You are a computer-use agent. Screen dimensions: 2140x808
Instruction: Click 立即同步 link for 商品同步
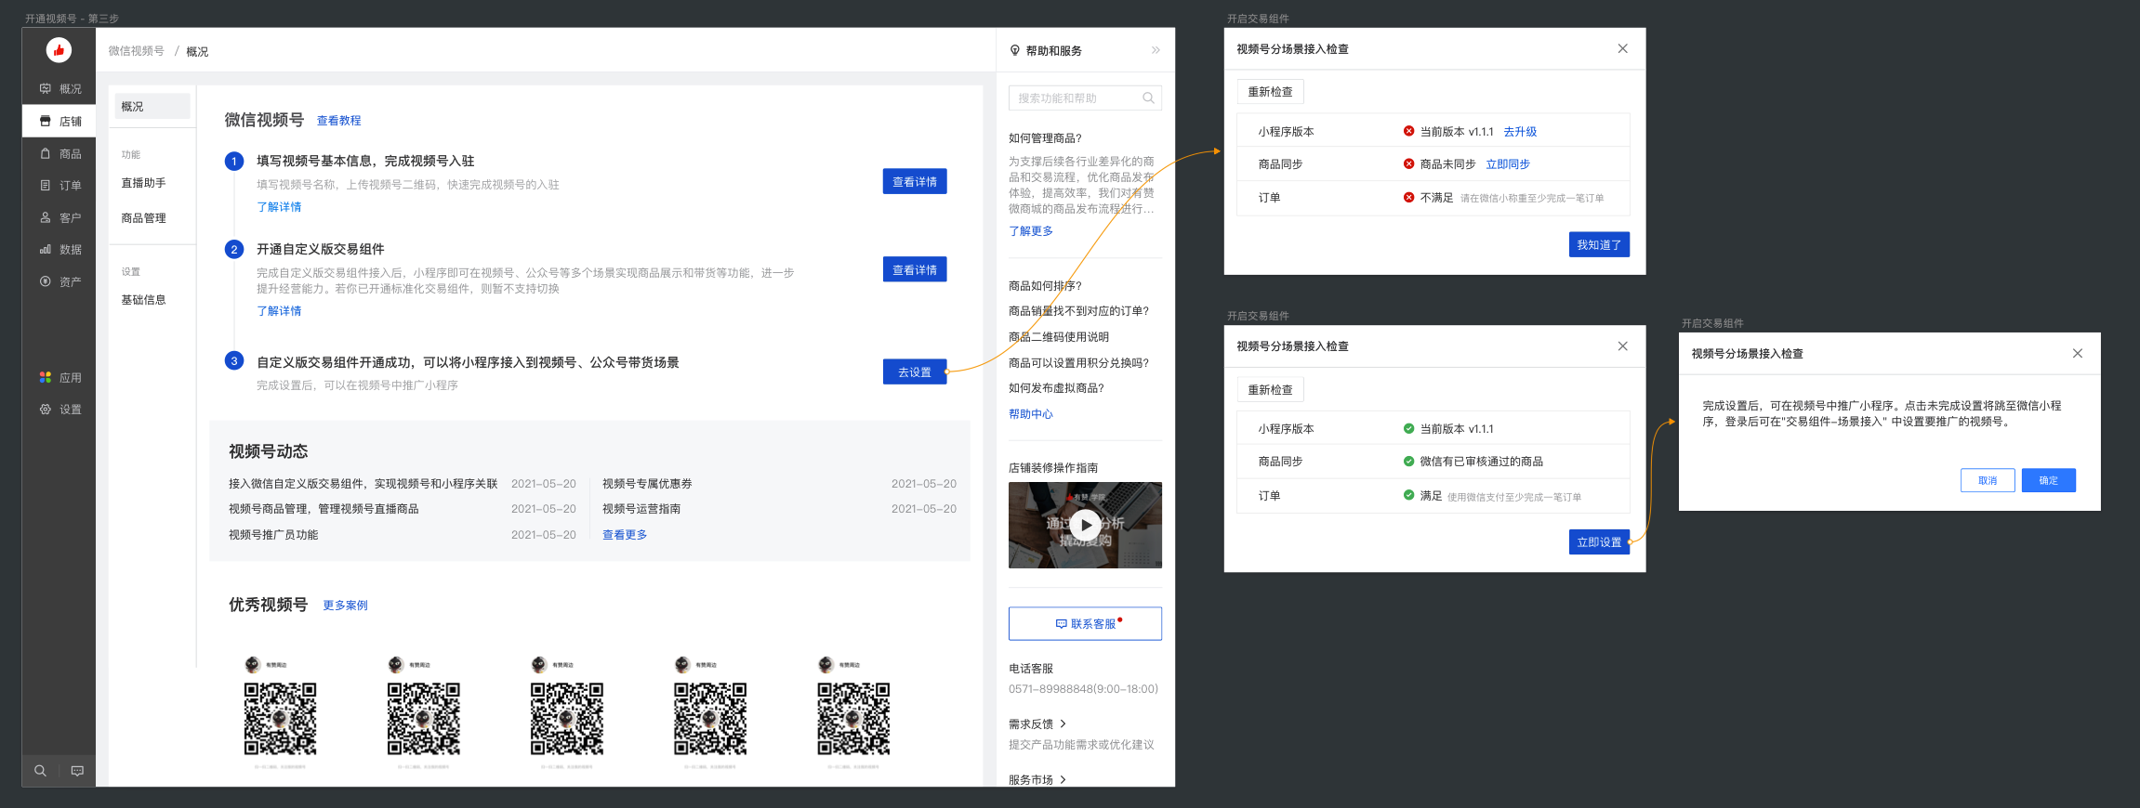tap(1508, 163)
